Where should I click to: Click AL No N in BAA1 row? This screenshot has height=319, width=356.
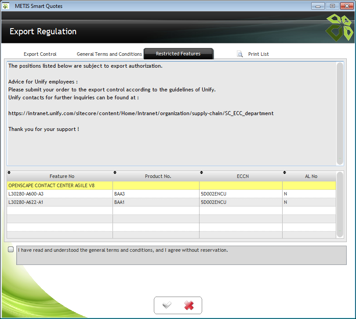point(309,202)
